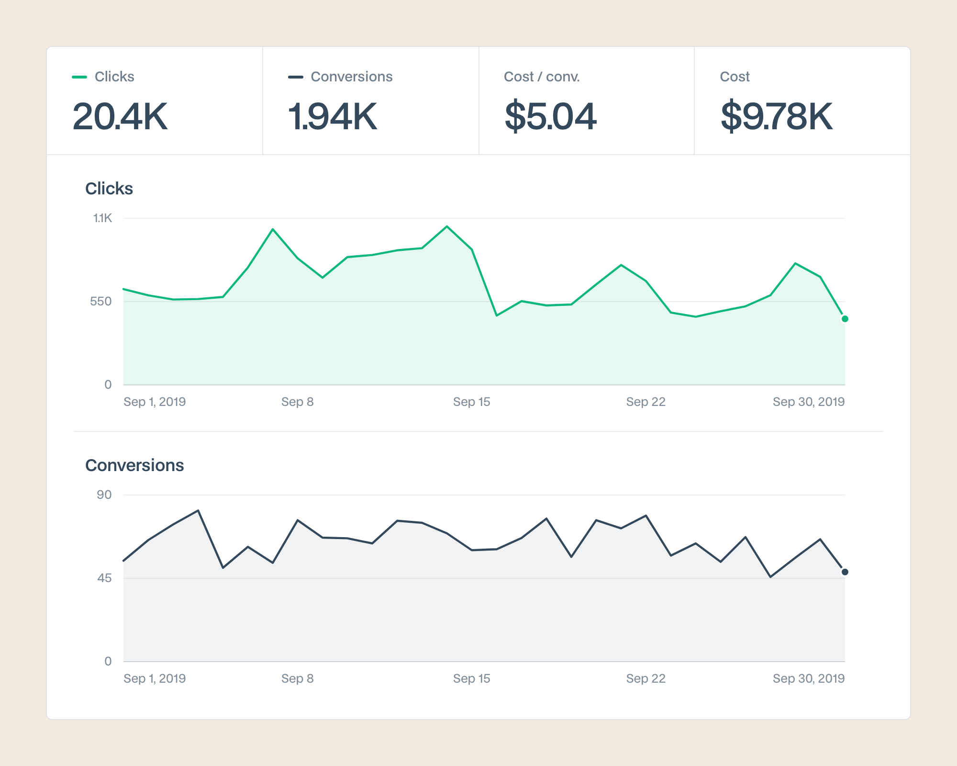957x766 pixels.
Task: Click Sep 8 label under Clicks chart
Action: (298, 402)
